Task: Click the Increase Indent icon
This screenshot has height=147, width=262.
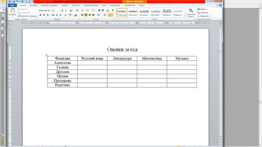Action: (x=103, y=11)
